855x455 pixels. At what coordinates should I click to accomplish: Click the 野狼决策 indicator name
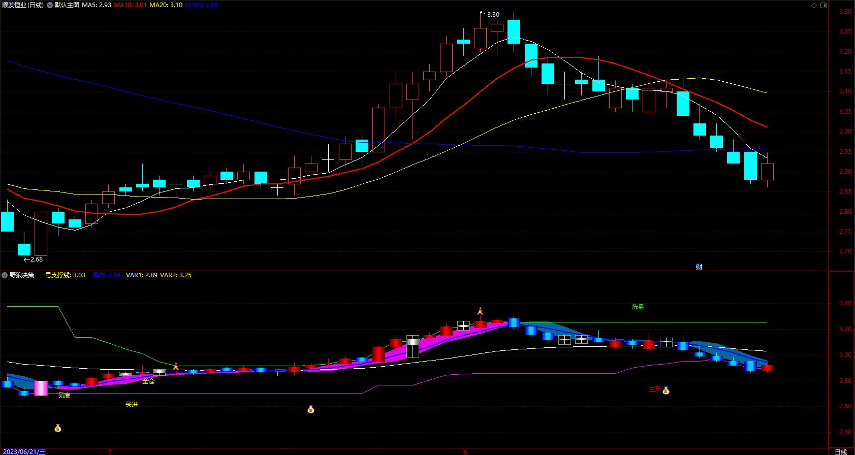tap(22, 275)
